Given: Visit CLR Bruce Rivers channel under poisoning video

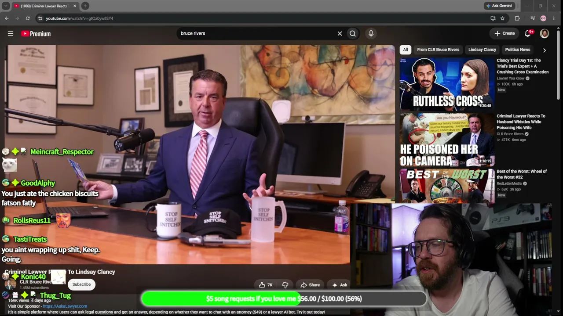Looking at the screenshot, I should (510, 134).
